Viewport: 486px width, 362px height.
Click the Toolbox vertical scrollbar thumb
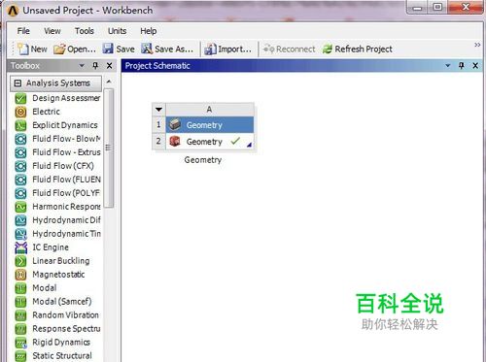(109, 148)
